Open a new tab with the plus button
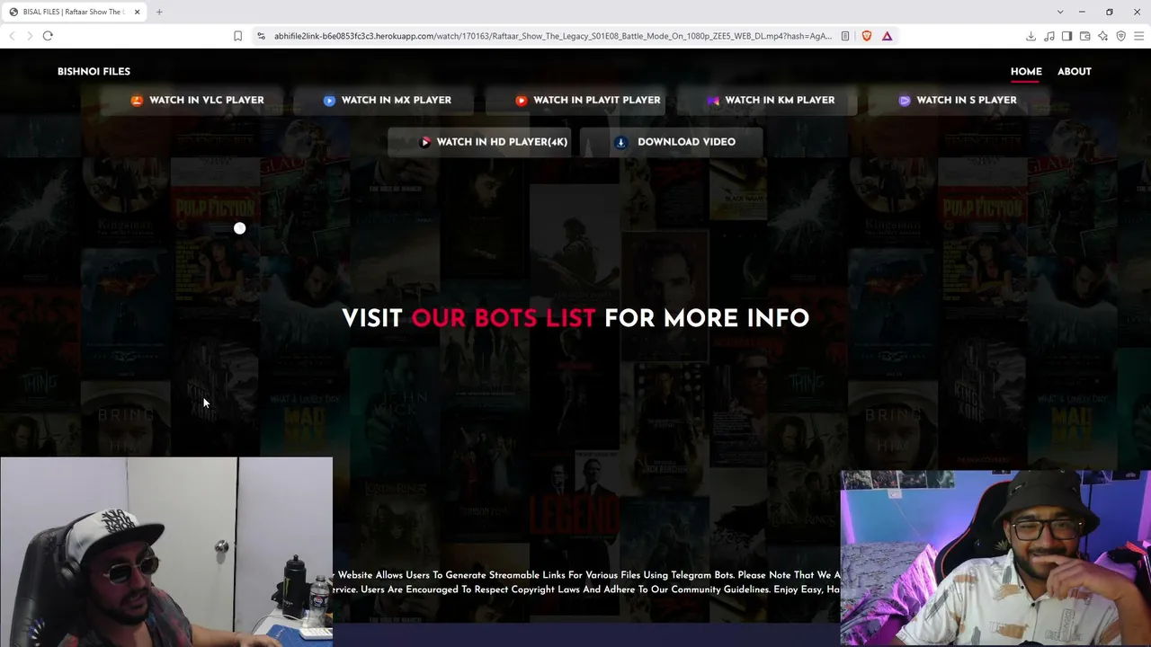Screen dimensions: 1151x647 [x=159, y=12]
